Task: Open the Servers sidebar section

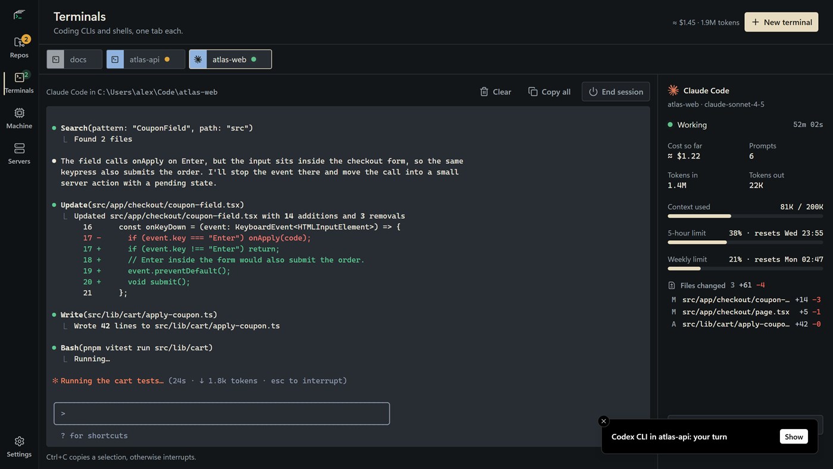Action: pyautogui.click(x=19, y=154)
